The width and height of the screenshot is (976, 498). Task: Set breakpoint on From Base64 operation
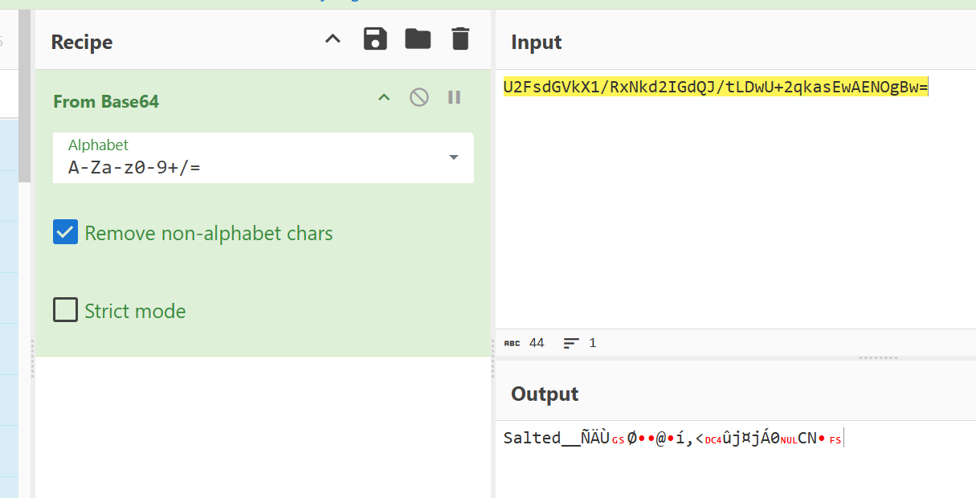454,98
